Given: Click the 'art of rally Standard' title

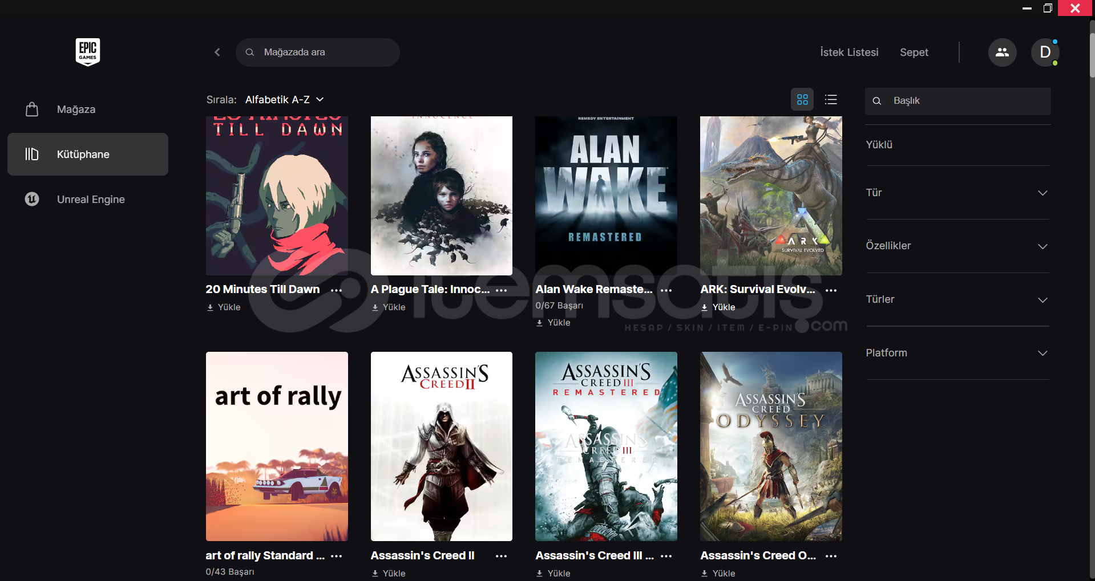Looking at the screenshot, I should coord(265,556).
